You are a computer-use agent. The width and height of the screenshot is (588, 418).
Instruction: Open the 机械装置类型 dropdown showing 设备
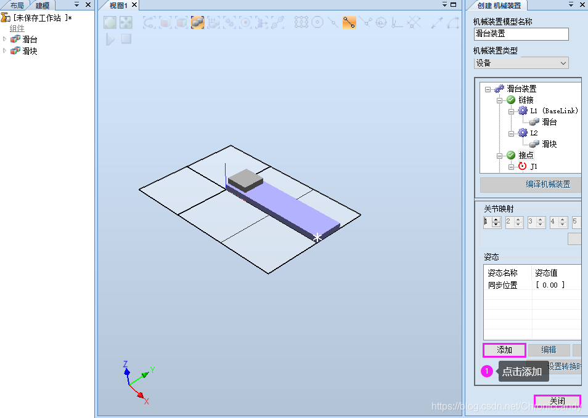(x=521, y=63)
